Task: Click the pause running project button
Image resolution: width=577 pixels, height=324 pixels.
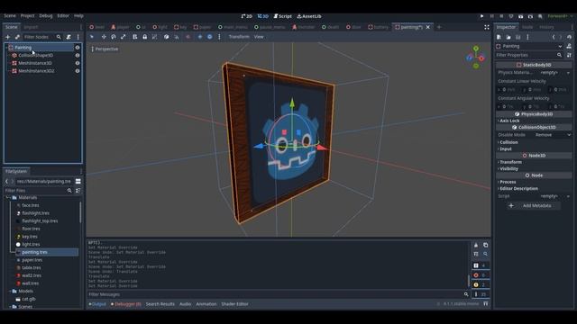Action: (491, 16)
